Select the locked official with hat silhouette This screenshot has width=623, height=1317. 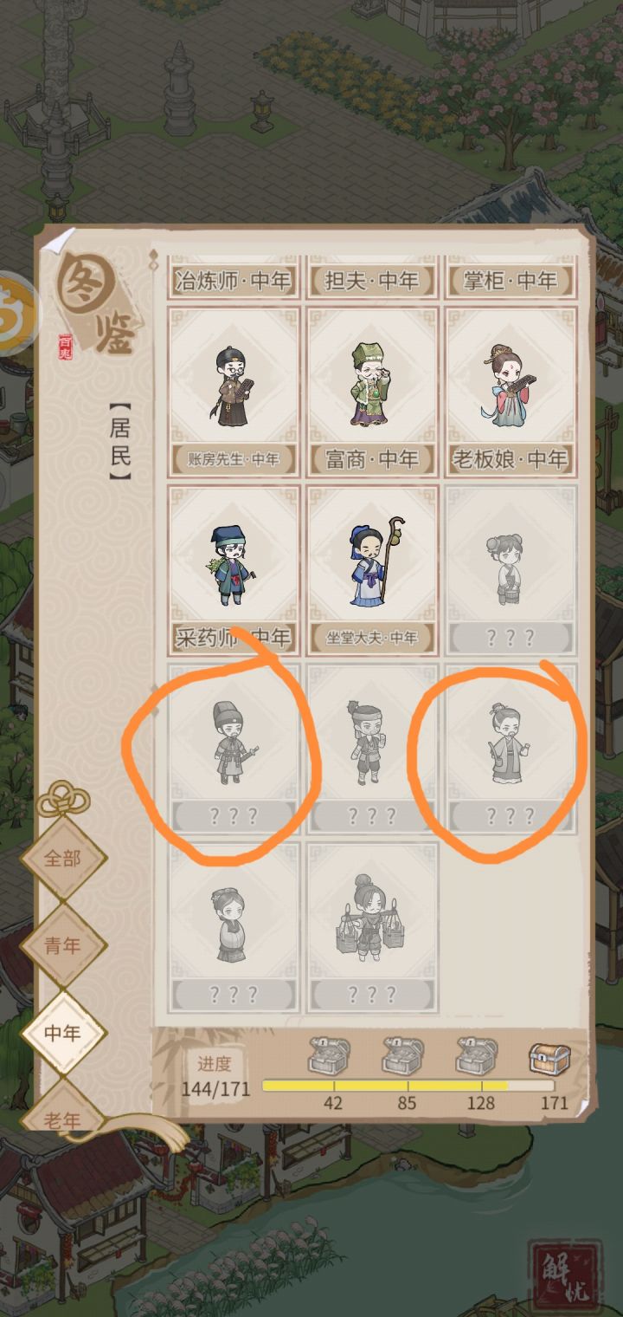pyautogui.click(x=234, y=748)
